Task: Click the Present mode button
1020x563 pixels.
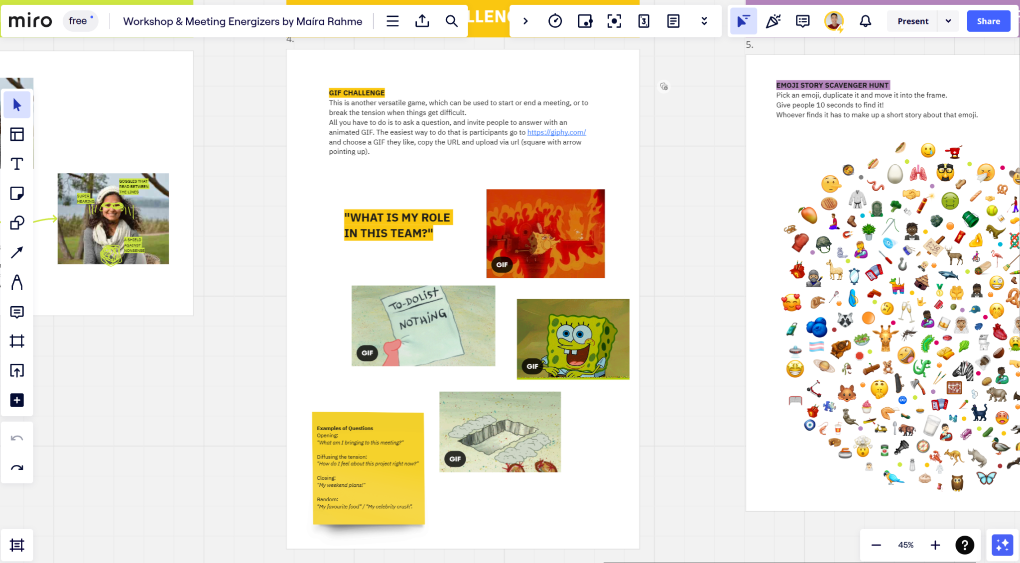Action: 912,21
